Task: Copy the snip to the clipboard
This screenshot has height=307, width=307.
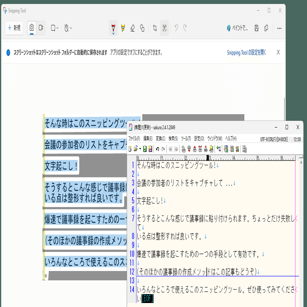Action: 266,28
